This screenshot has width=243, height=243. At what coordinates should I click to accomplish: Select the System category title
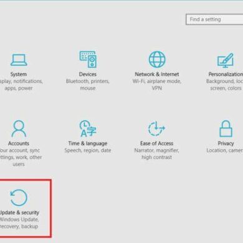pos(19,74)
